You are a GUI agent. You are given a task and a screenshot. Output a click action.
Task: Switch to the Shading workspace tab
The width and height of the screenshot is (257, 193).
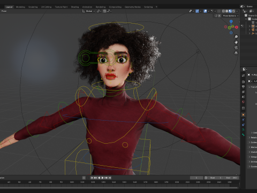pyautogui.click(x=75, y=7)
